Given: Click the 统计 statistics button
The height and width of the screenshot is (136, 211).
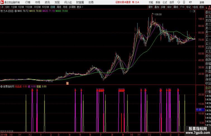Looking at the screenshot, I should (169, 7).
